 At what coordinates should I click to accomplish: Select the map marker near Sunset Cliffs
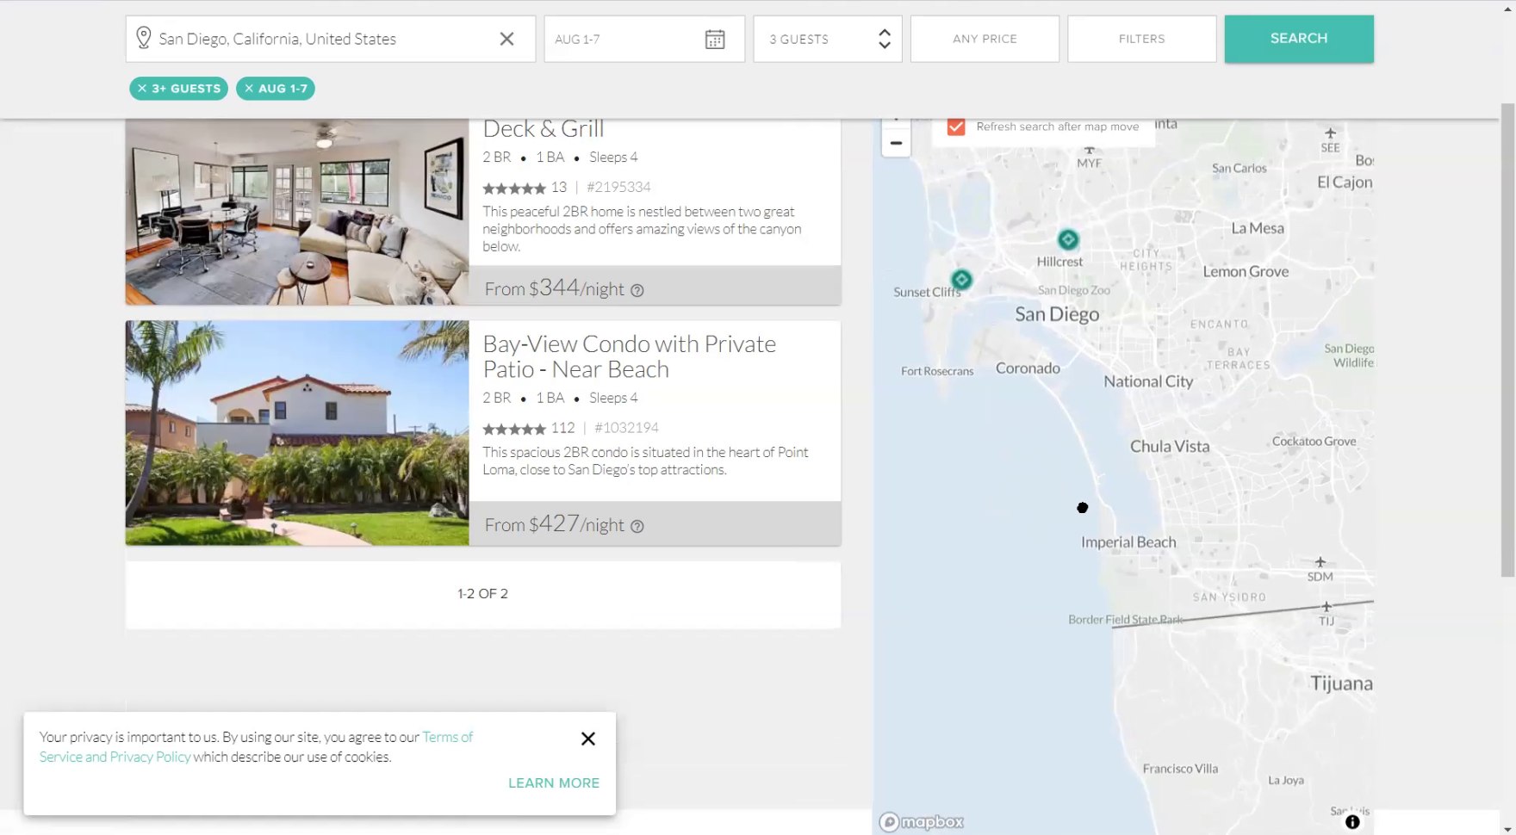click(961, 280)
